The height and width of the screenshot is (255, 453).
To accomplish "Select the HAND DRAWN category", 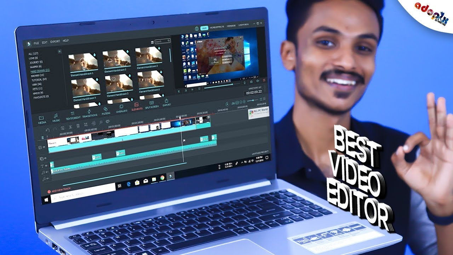I will click(x=40, y=70).
